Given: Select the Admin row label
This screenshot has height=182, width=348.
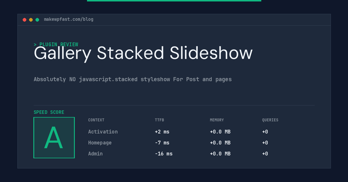Looking at the screenshot, I should (95, 154).
